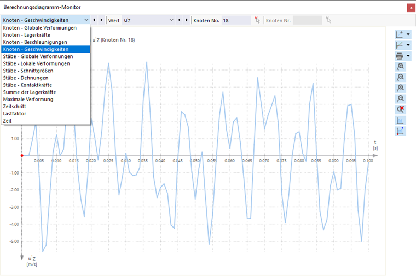Go to next diagram type arrow
Viewport: 416px width, 279px height.
(101, 20)
